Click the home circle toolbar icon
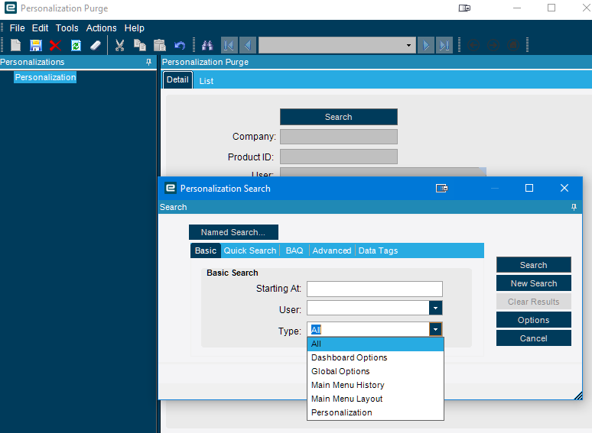 point(512,45)
